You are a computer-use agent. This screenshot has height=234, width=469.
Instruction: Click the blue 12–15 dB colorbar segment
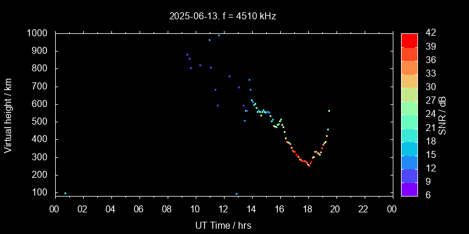pyautogui.click(x=409, y=161)
